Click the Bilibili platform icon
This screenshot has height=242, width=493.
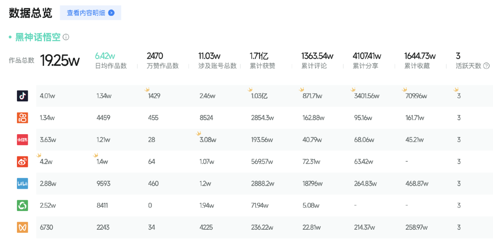click(22, 184)
